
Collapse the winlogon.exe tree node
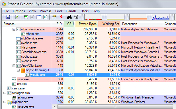click(5, 93)
